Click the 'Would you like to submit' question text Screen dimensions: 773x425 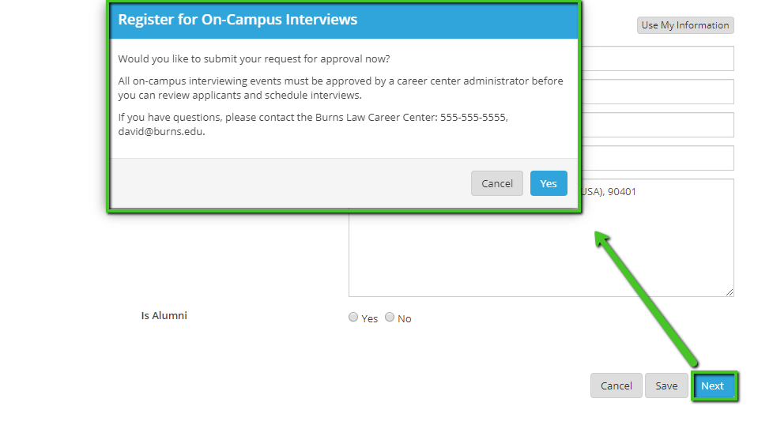click(x=254, y=59)
